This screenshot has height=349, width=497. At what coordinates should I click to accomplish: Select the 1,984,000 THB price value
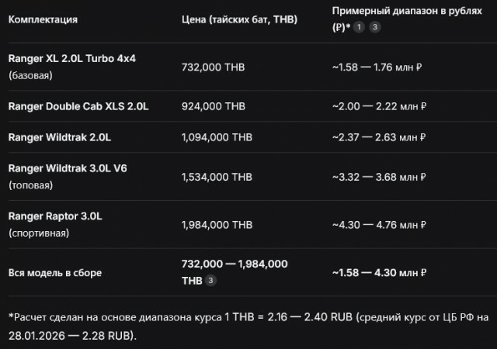click(x=216, y=225)
